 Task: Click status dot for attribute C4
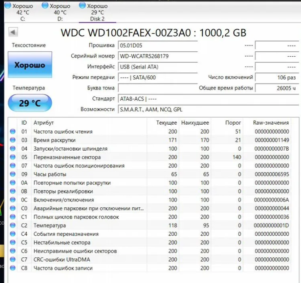[13, 234]
